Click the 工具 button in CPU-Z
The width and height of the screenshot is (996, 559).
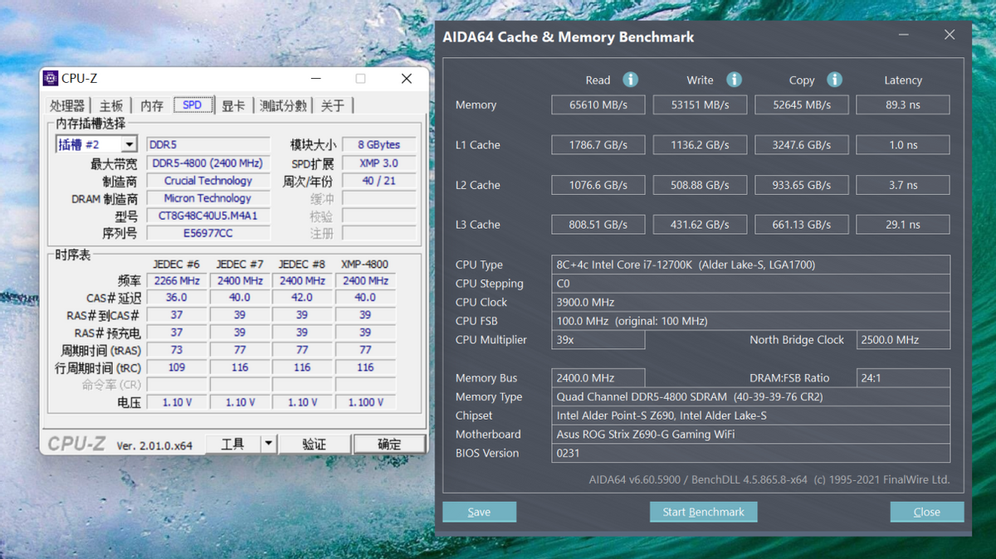(x=232, y=444)
